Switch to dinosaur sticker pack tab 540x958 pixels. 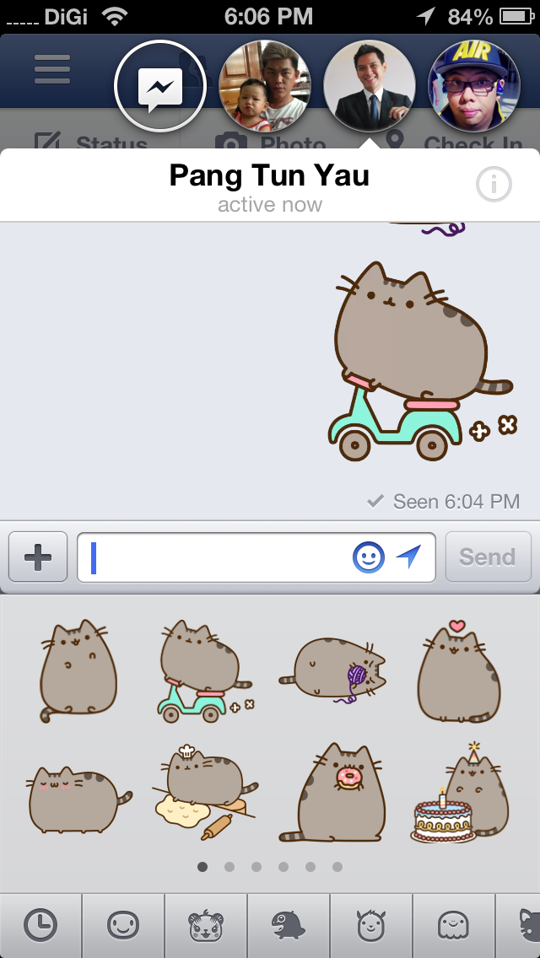click(x=289, y=925)
